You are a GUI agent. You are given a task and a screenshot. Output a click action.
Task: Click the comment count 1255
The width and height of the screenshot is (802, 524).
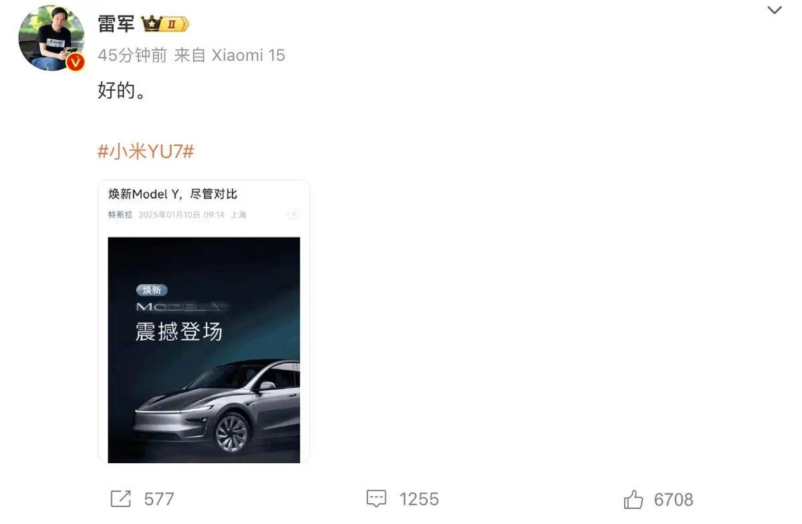click(x=419, y=499)
